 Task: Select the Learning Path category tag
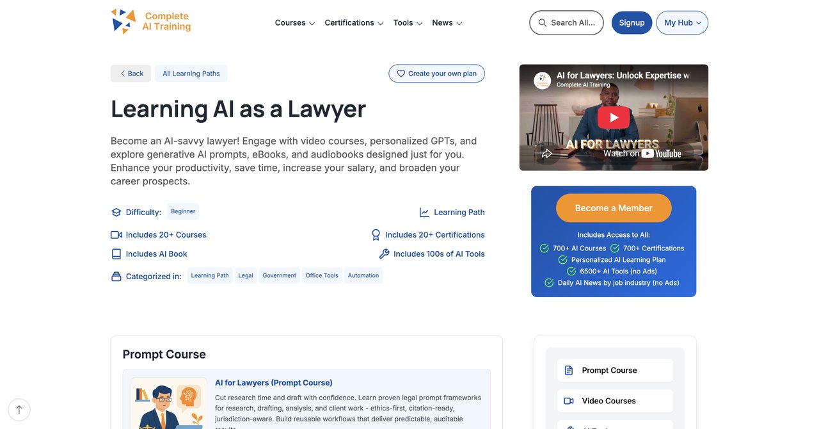point(210,275)
